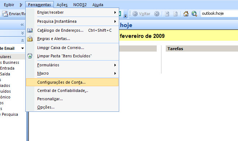Screen dimensions: 238x141
Task: Click the Voltar back arrow button
Action: pyautogui.click(x=135, y=14)
